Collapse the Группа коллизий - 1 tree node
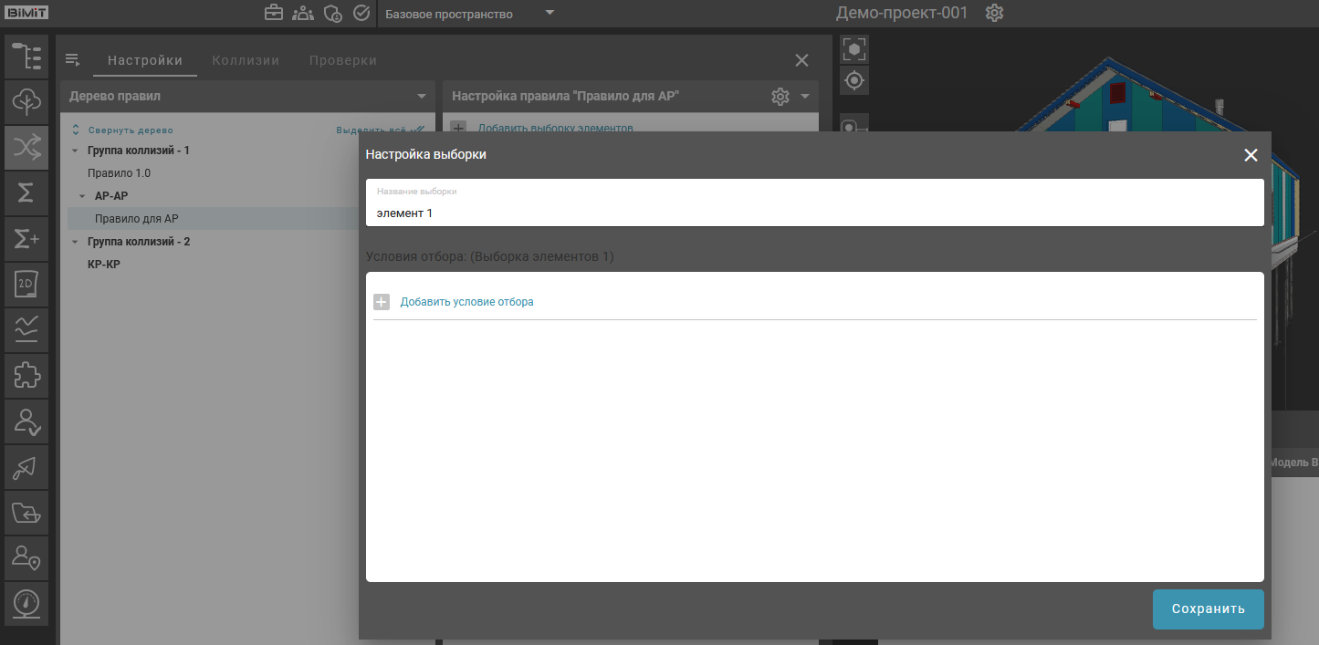 point(75,151)
